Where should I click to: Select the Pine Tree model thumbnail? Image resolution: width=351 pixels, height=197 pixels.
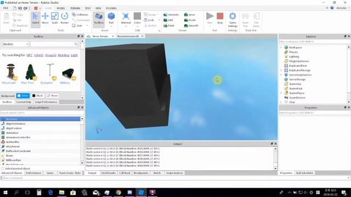click(x=31, y=72)
